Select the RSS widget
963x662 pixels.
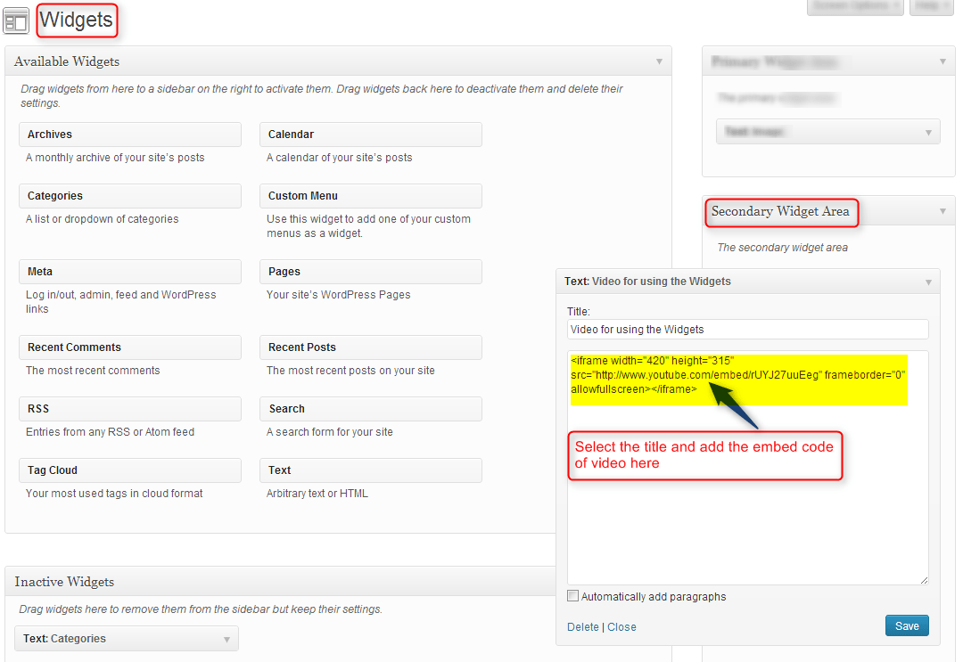coord(129,409)
